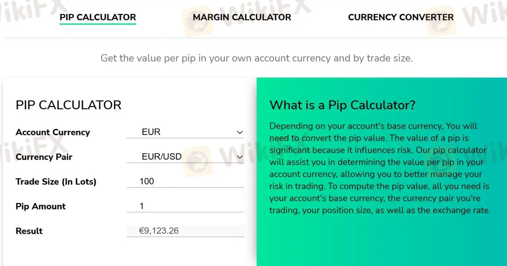This screenshot has height=266, width=507.
Task: Click the pip calculator description paragraph
Action: click(380, 168)
